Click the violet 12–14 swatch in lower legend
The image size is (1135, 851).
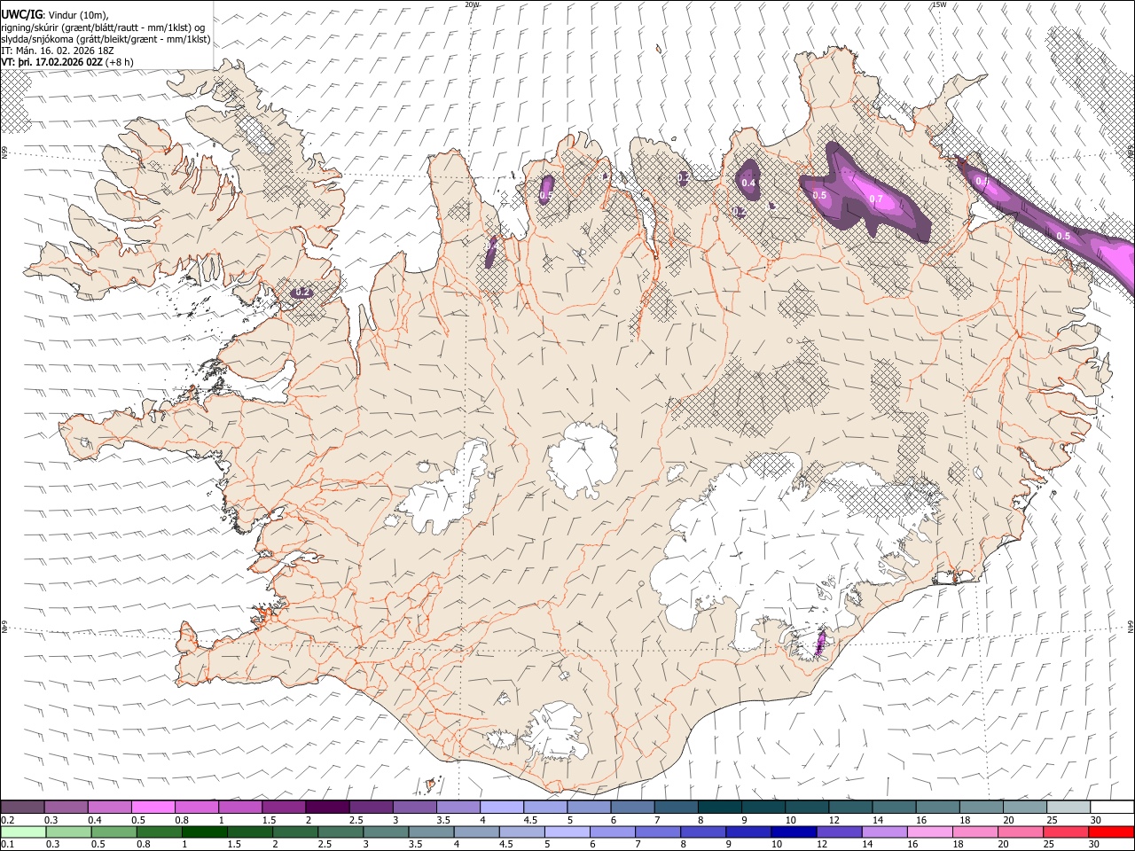(x=839, y=831)
